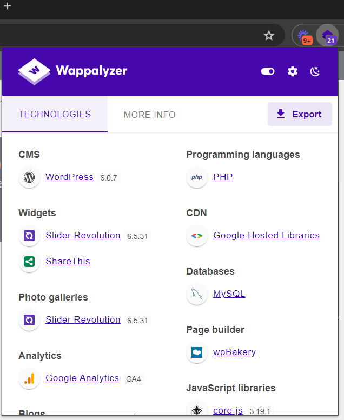The height and width of the screenshot is (420, 344).
Task: Switch to dark mode with moon icon
Action: (x=315, y=71)
